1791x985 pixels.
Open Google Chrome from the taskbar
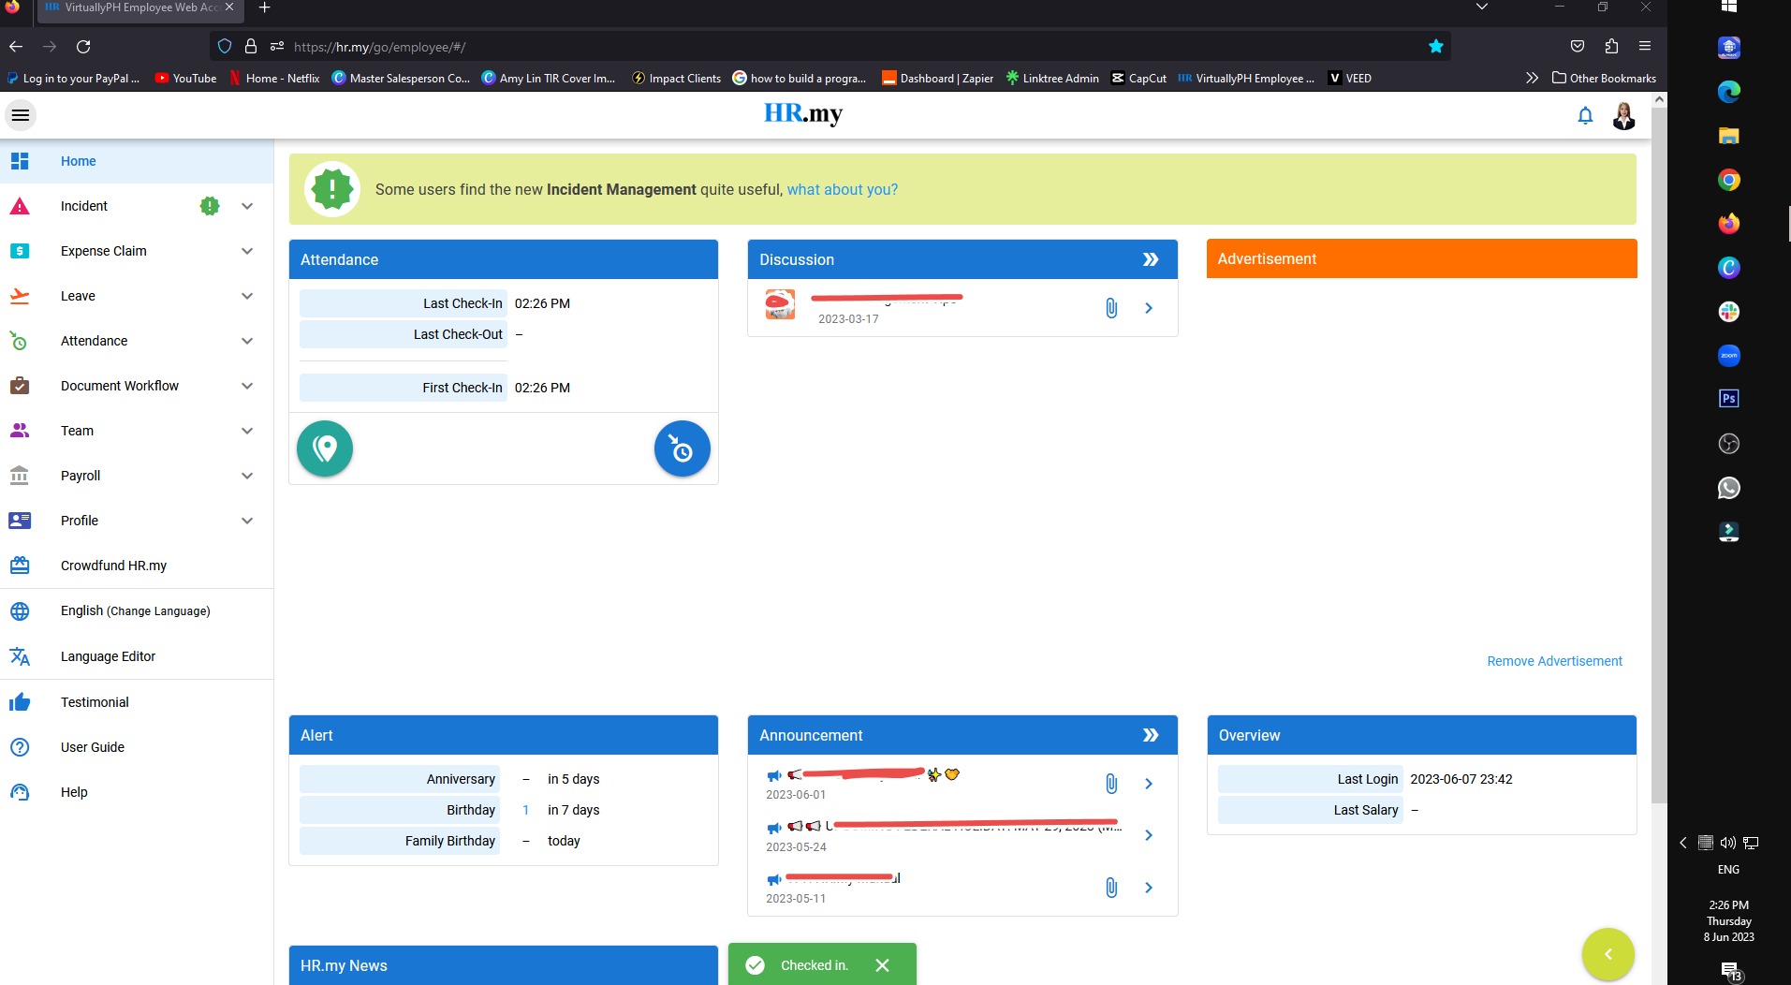[x=1728, y=180]
